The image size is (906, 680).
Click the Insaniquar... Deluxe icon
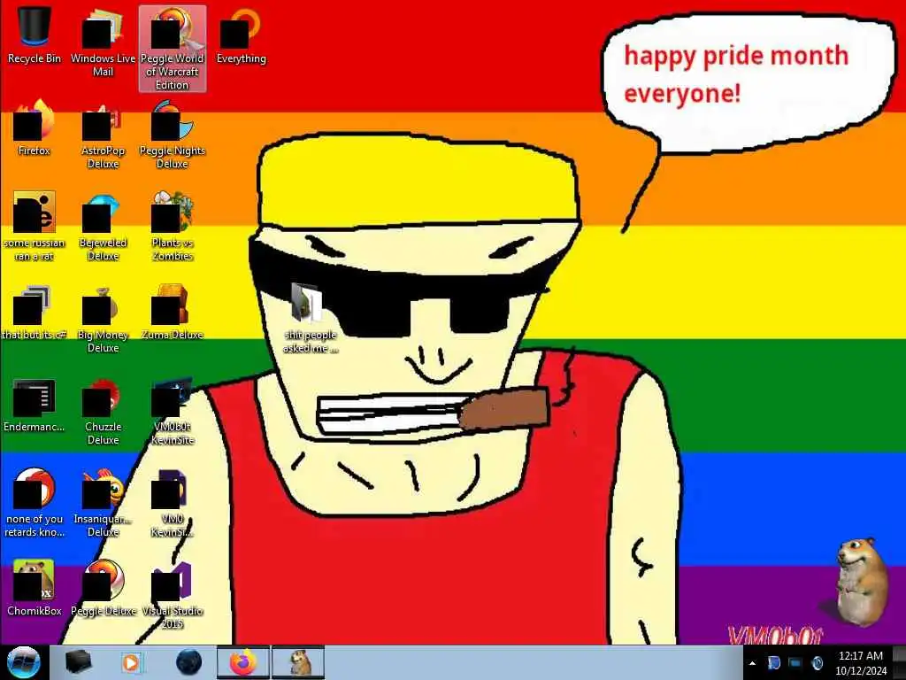(x=103, y=503)
